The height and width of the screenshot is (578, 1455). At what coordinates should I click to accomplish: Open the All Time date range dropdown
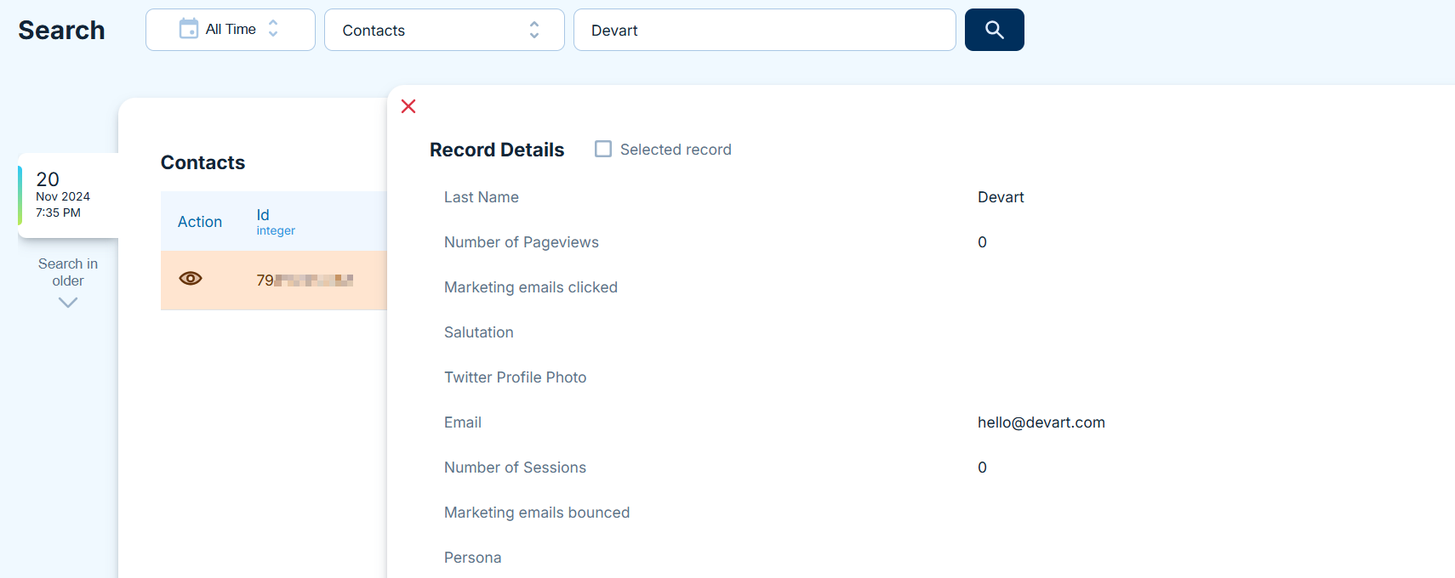231,30
